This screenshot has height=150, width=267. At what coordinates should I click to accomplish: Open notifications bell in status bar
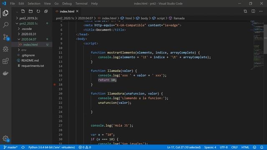tap(262, 147)
